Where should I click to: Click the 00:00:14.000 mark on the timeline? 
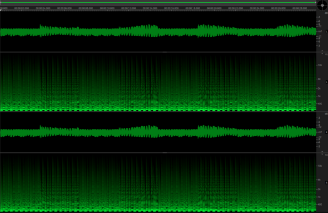[150, 8]
